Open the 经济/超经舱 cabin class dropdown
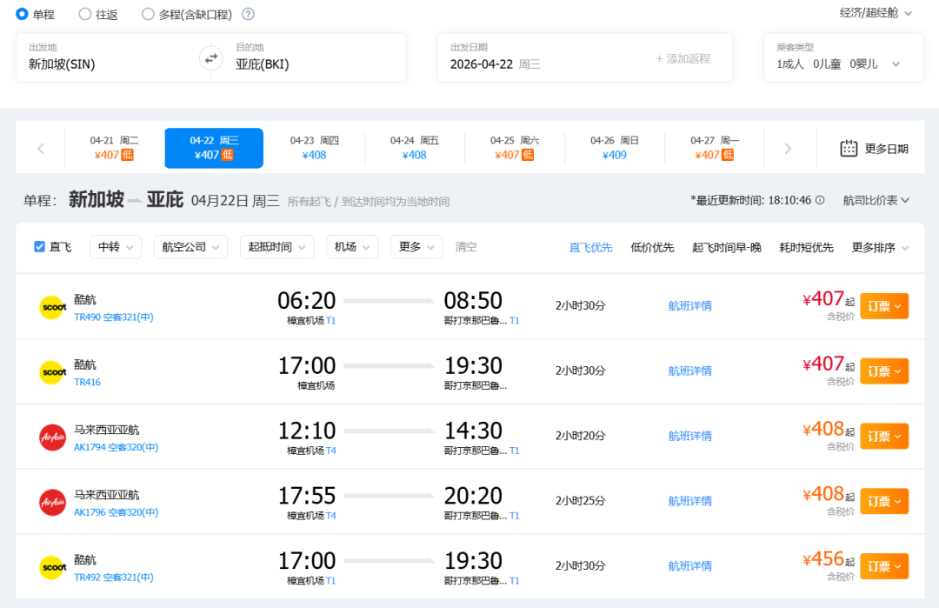 coord(876,13)
